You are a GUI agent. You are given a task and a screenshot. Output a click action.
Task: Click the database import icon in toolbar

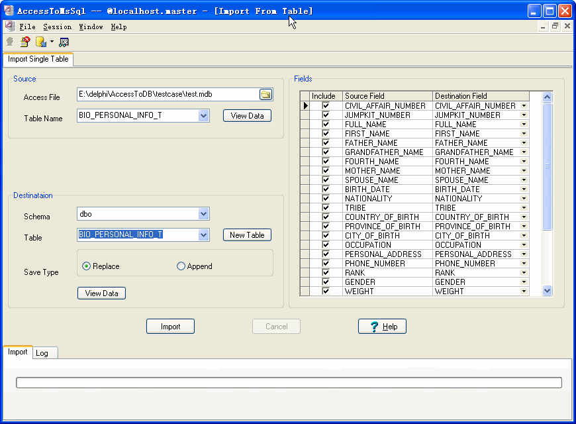(x=41, y=42)
